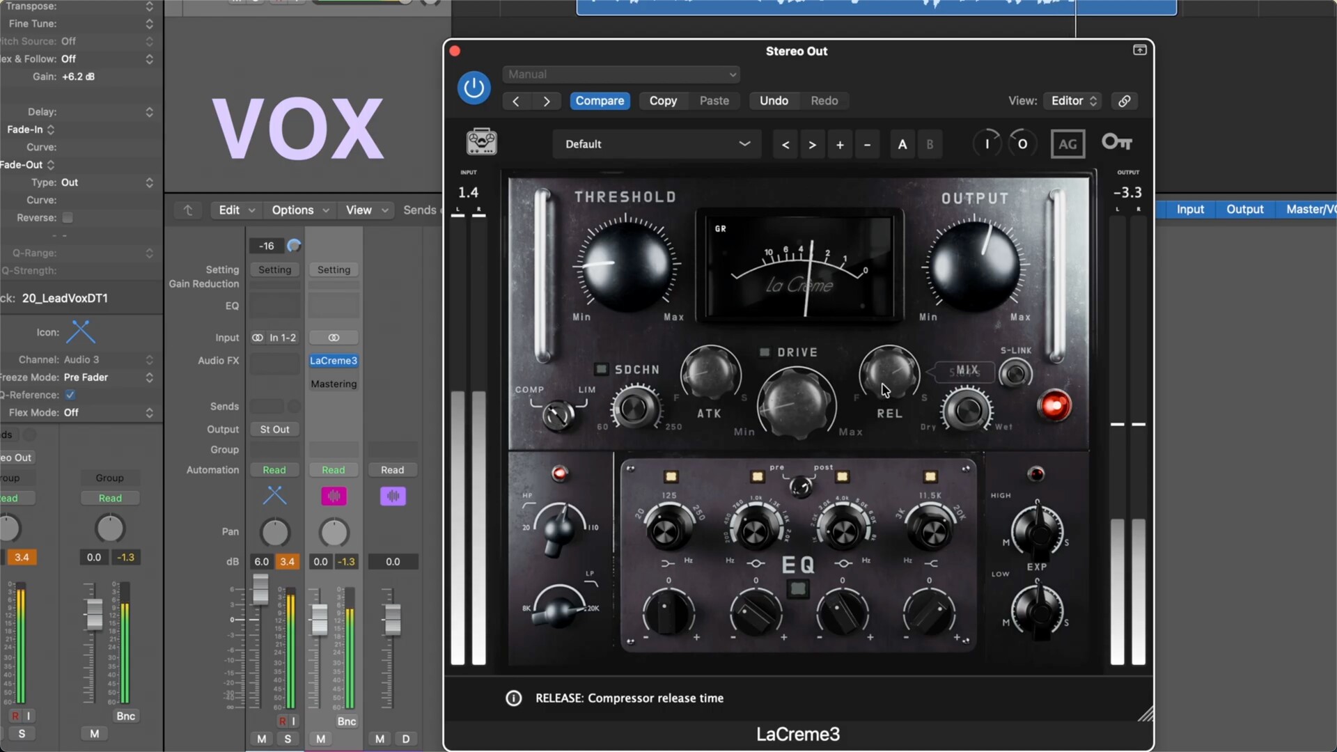Open the Manual preset dropdown
This screenshot has height=752, width=1337.
coord(620,74)
